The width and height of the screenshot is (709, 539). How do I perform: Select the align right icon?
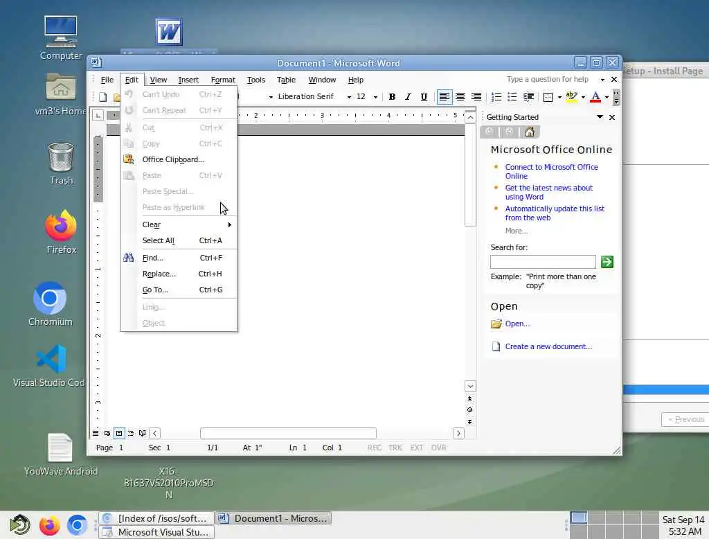pyautogui.click(x=476, y=97)
